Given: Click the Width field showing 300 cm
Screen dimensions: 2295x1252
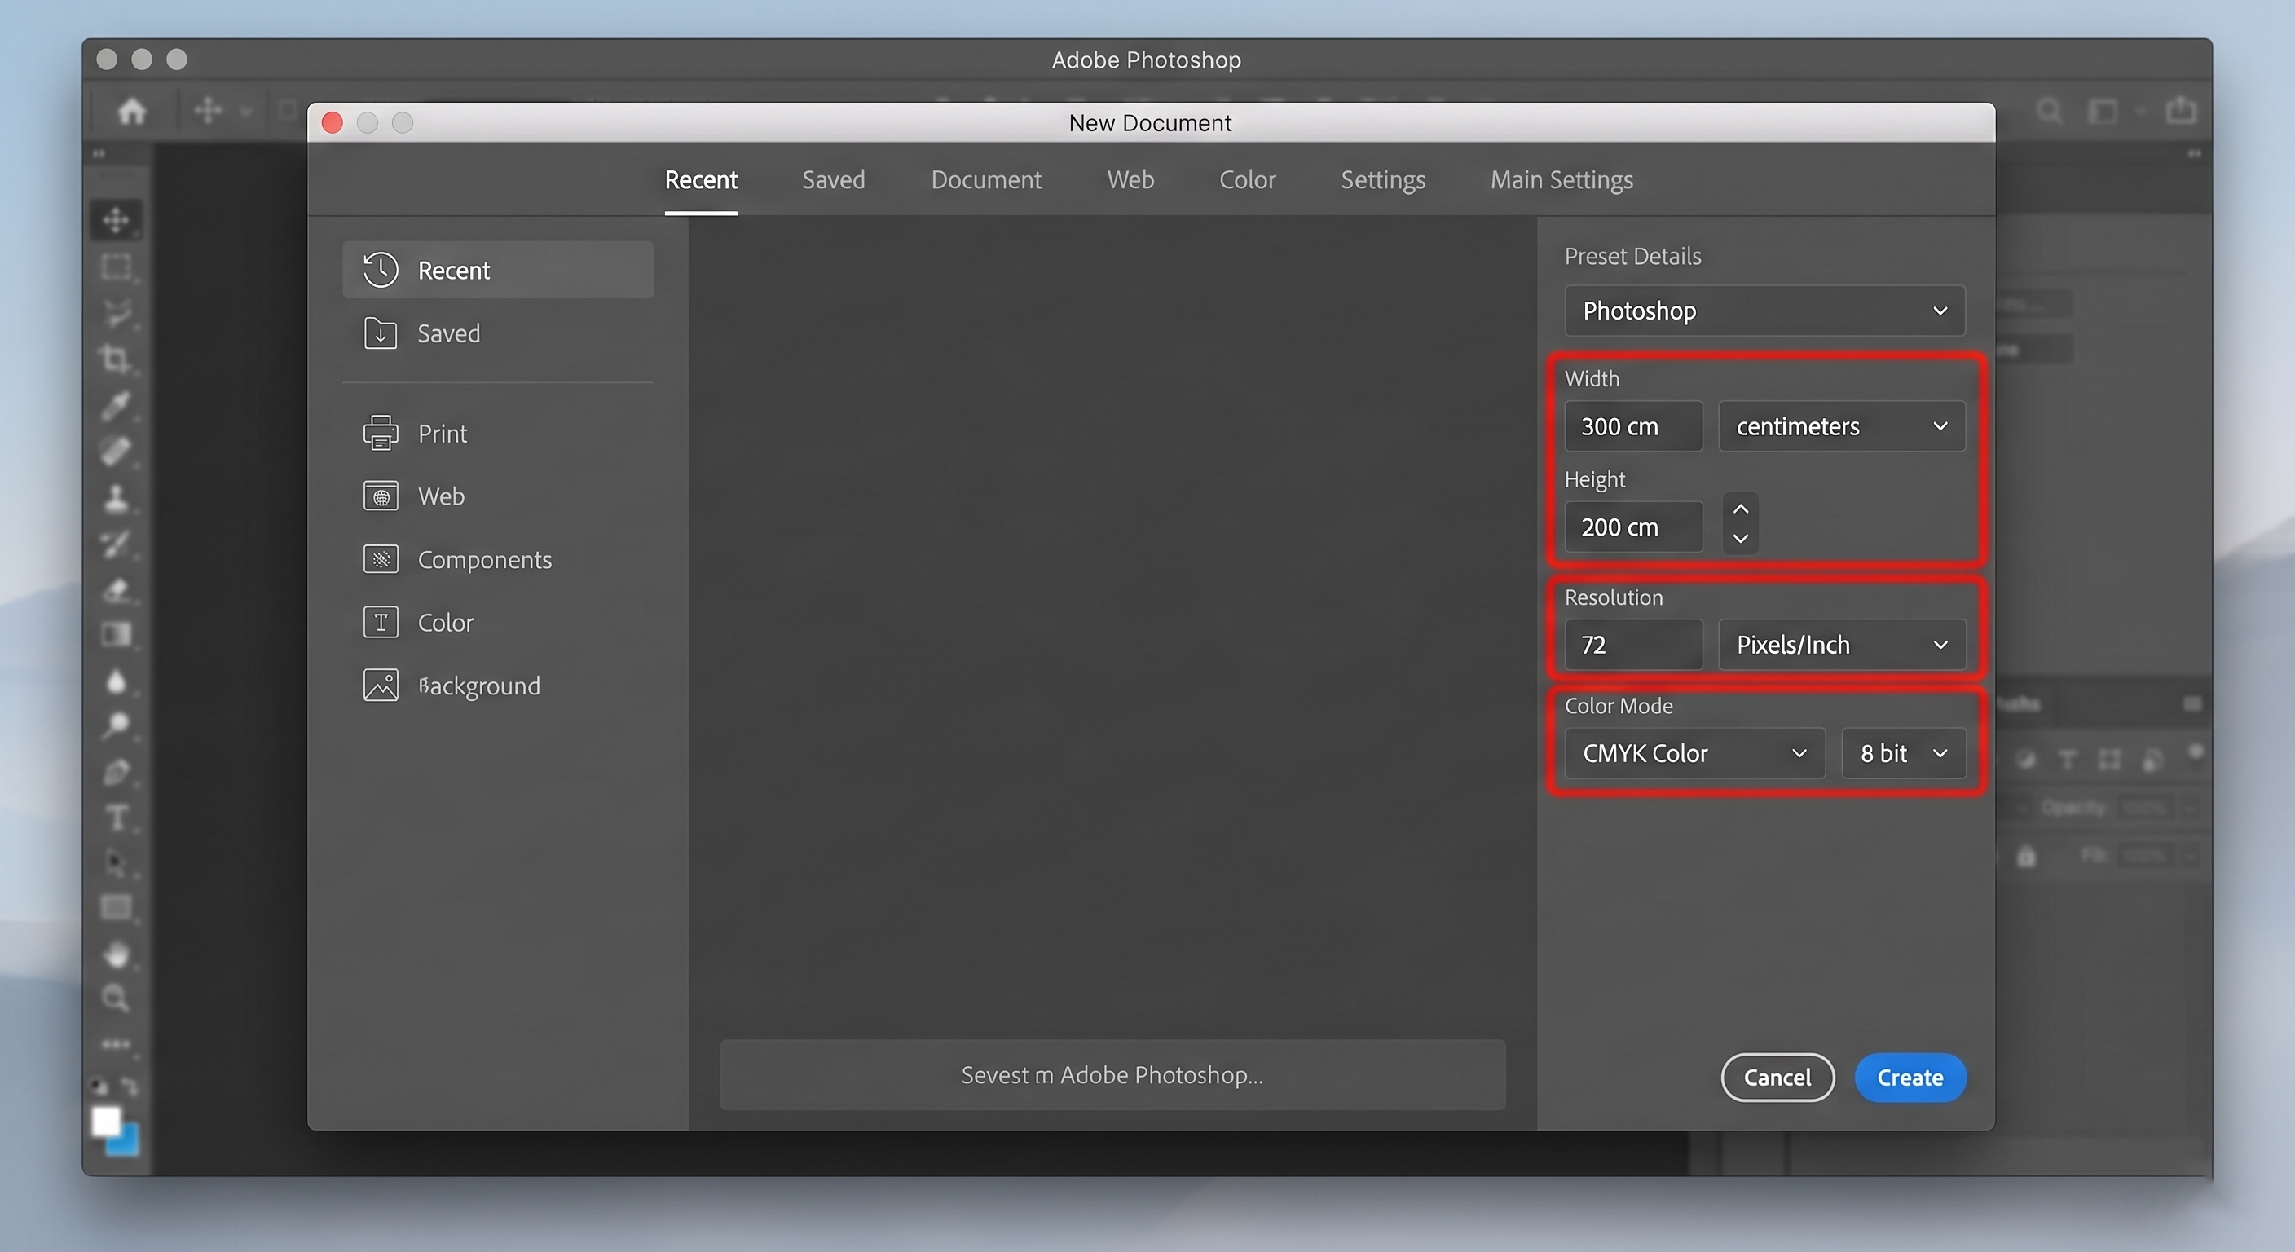Looking at the screenshot, I should click(x=1633, y=426).
